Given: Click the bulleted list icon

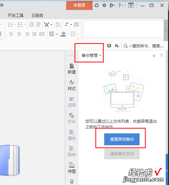Looking at the screenshot, I should click(10, 24).
